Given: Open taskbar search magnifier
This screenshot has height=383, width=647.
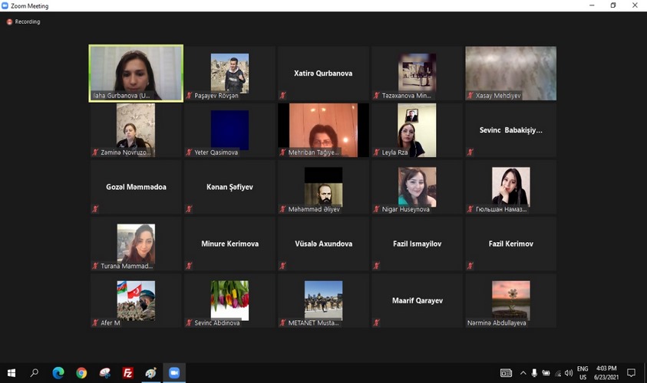Looking at the screenshot, I should [35, 373].
